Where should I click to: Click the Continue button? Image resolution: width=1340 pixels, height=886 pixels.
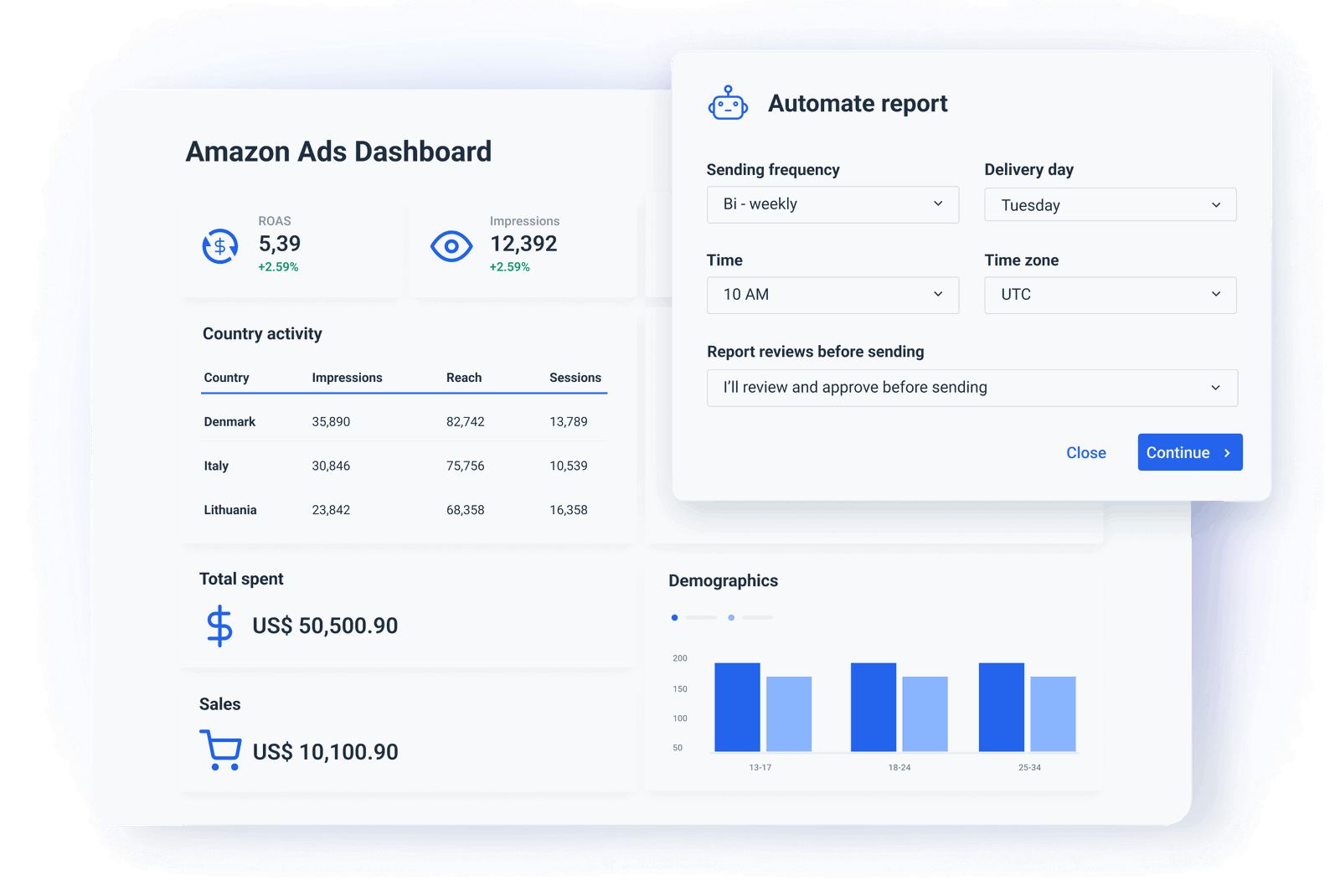point(1190,452)
